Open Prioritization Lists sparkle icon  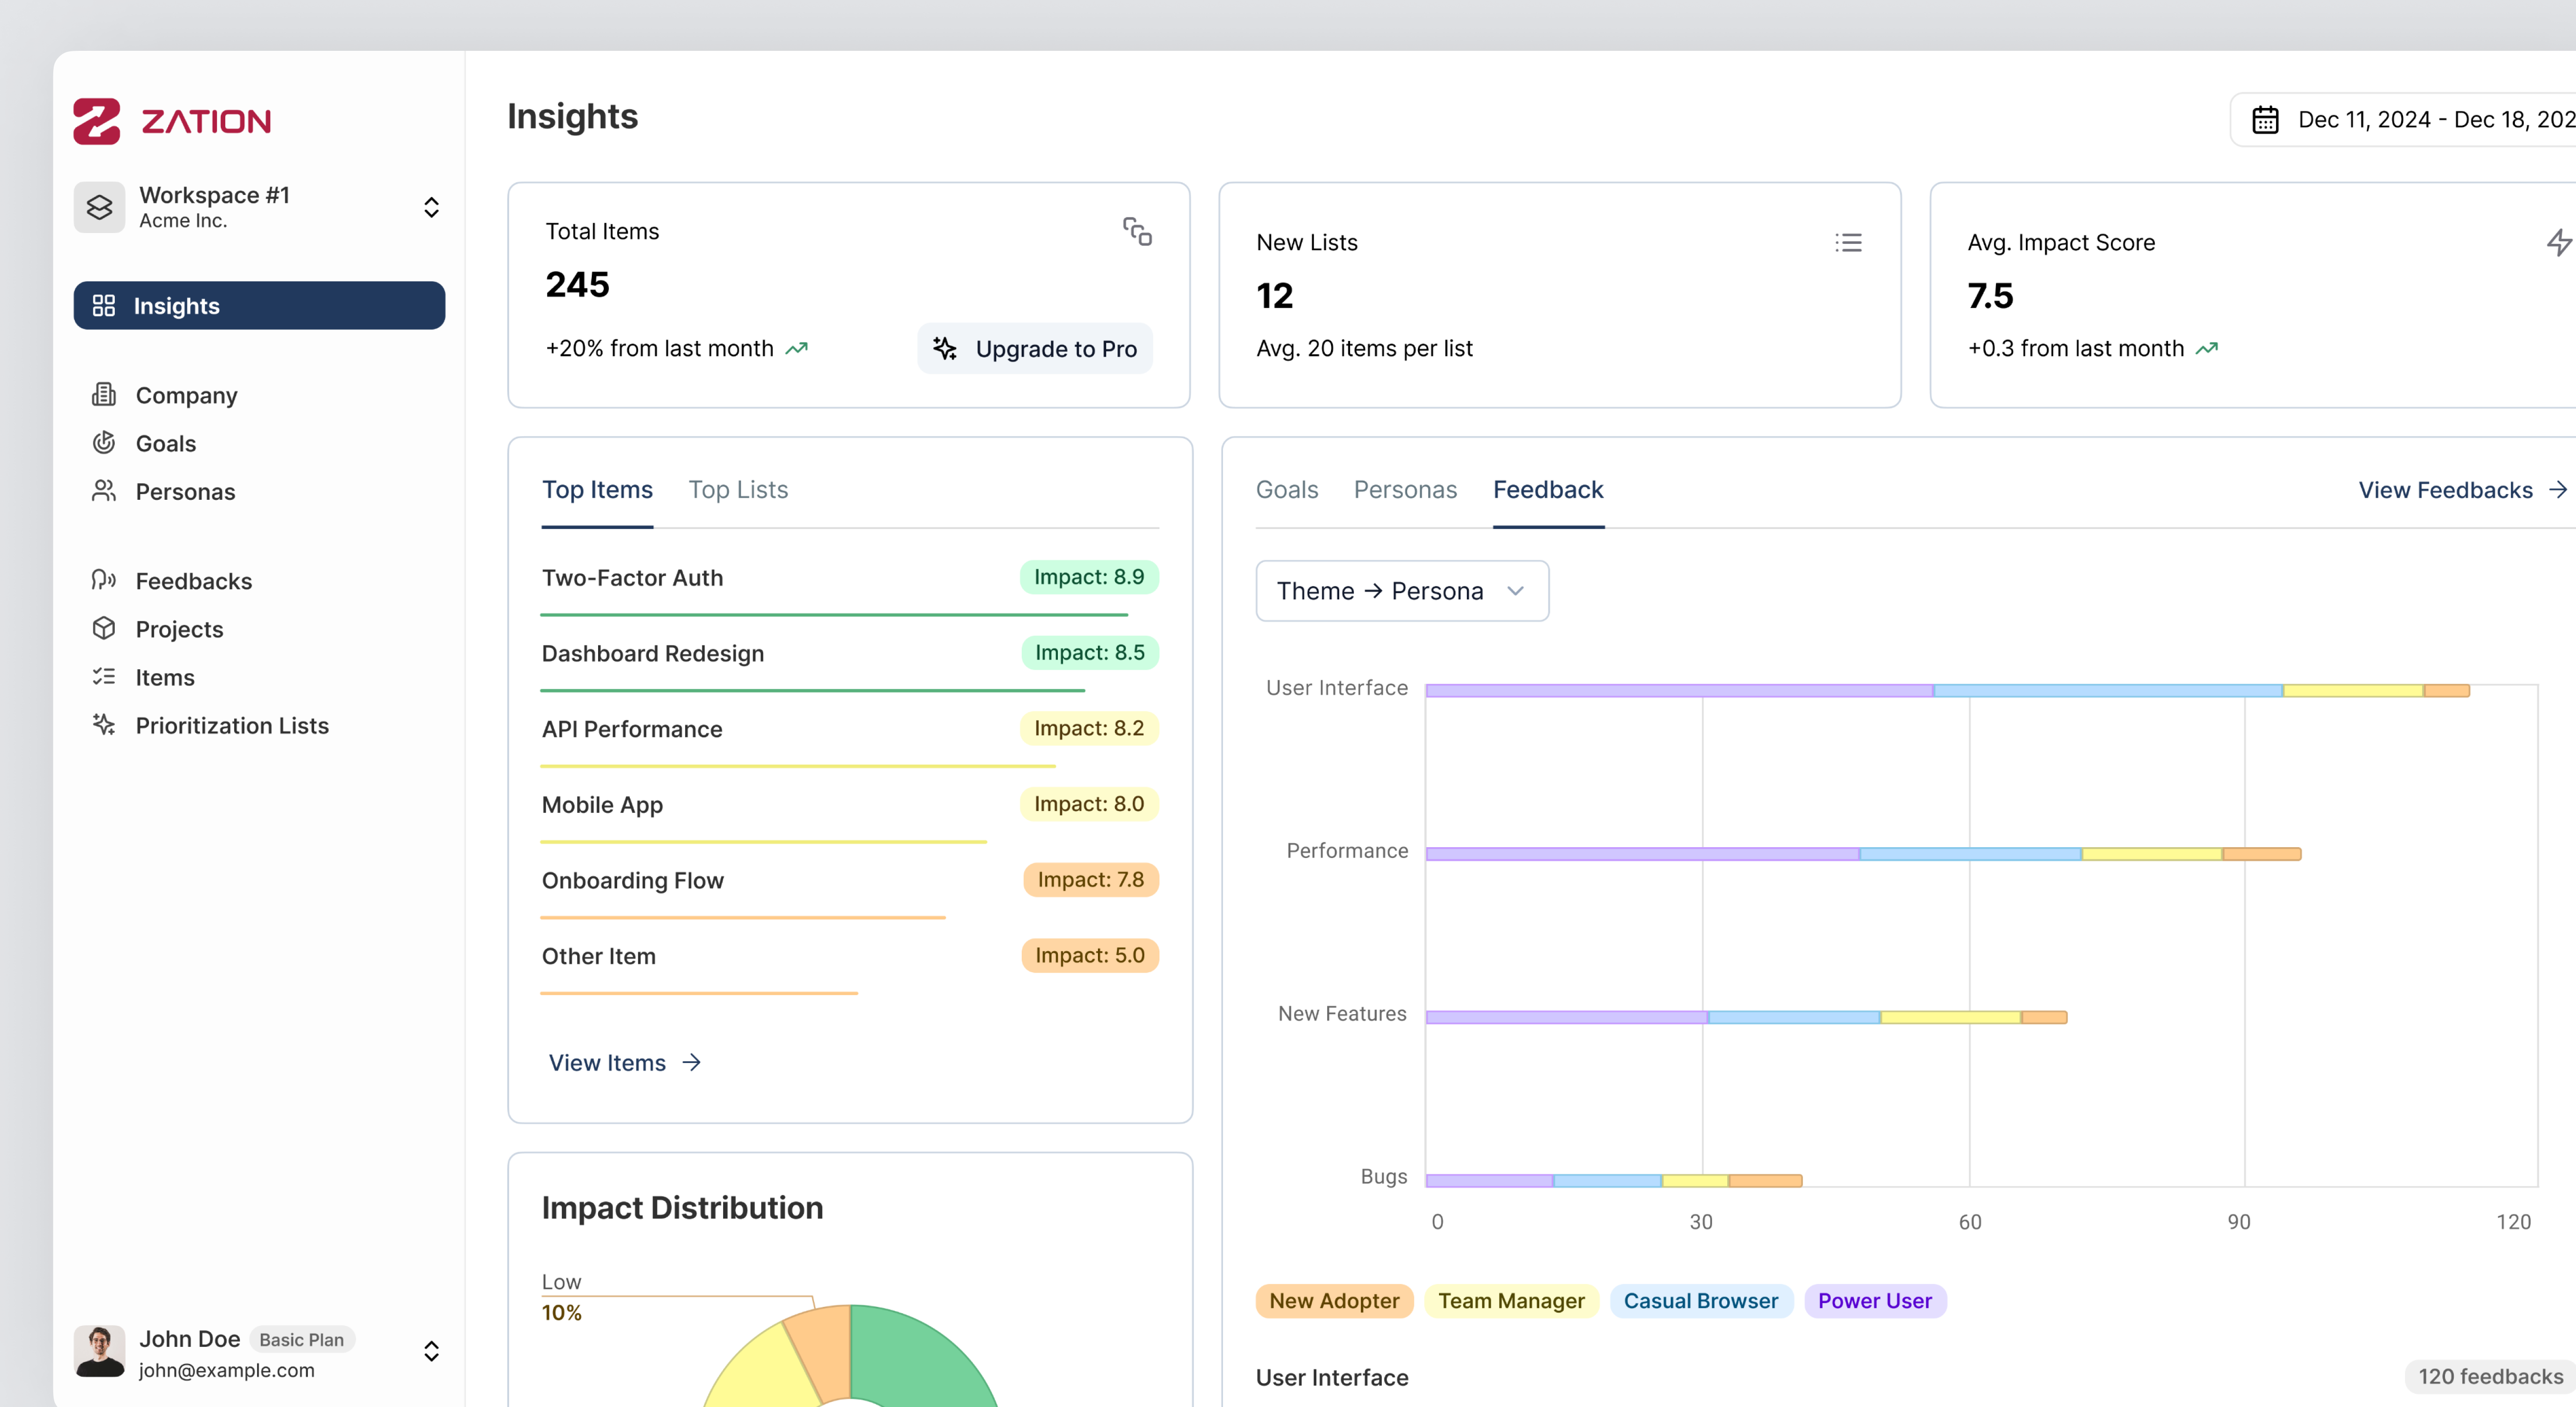tap(104, 725)
